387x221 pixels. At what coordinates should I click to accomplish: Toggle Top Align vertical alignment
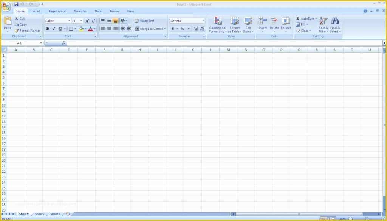coord(103,21)
